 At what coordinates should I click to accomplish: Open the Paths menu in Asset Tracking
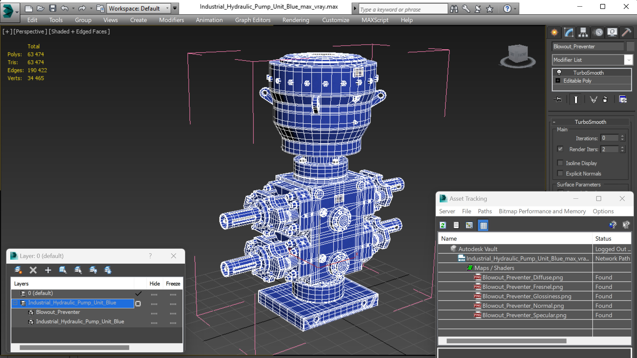[484, 211]
